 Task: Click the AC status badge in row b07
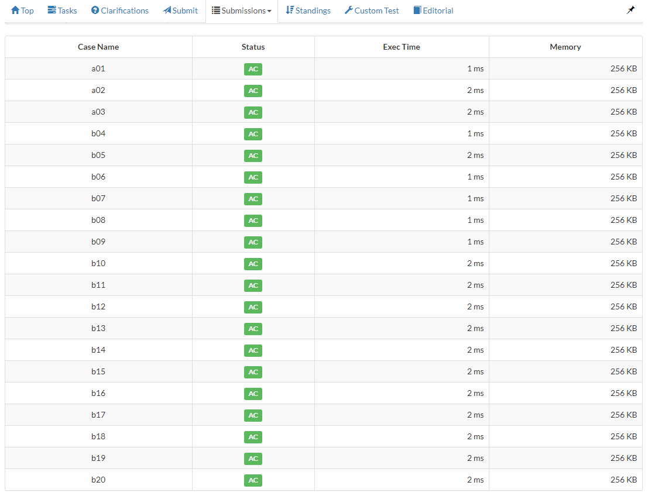pos(253,199)
